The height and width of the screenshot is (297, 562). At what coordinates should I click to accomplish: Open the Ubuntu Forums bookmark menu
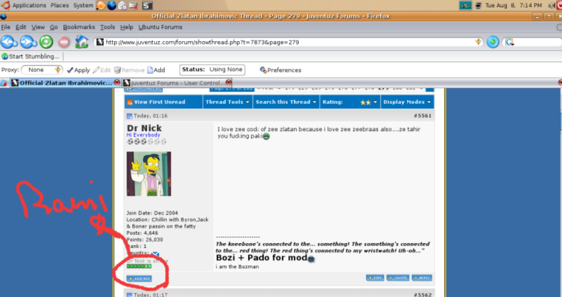coord(160,27)
